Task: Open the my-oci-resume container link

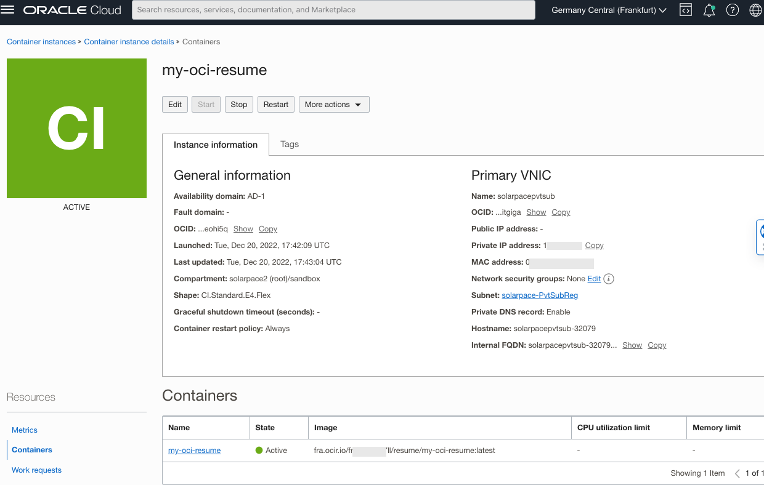Action: click(x=194, y=451)
